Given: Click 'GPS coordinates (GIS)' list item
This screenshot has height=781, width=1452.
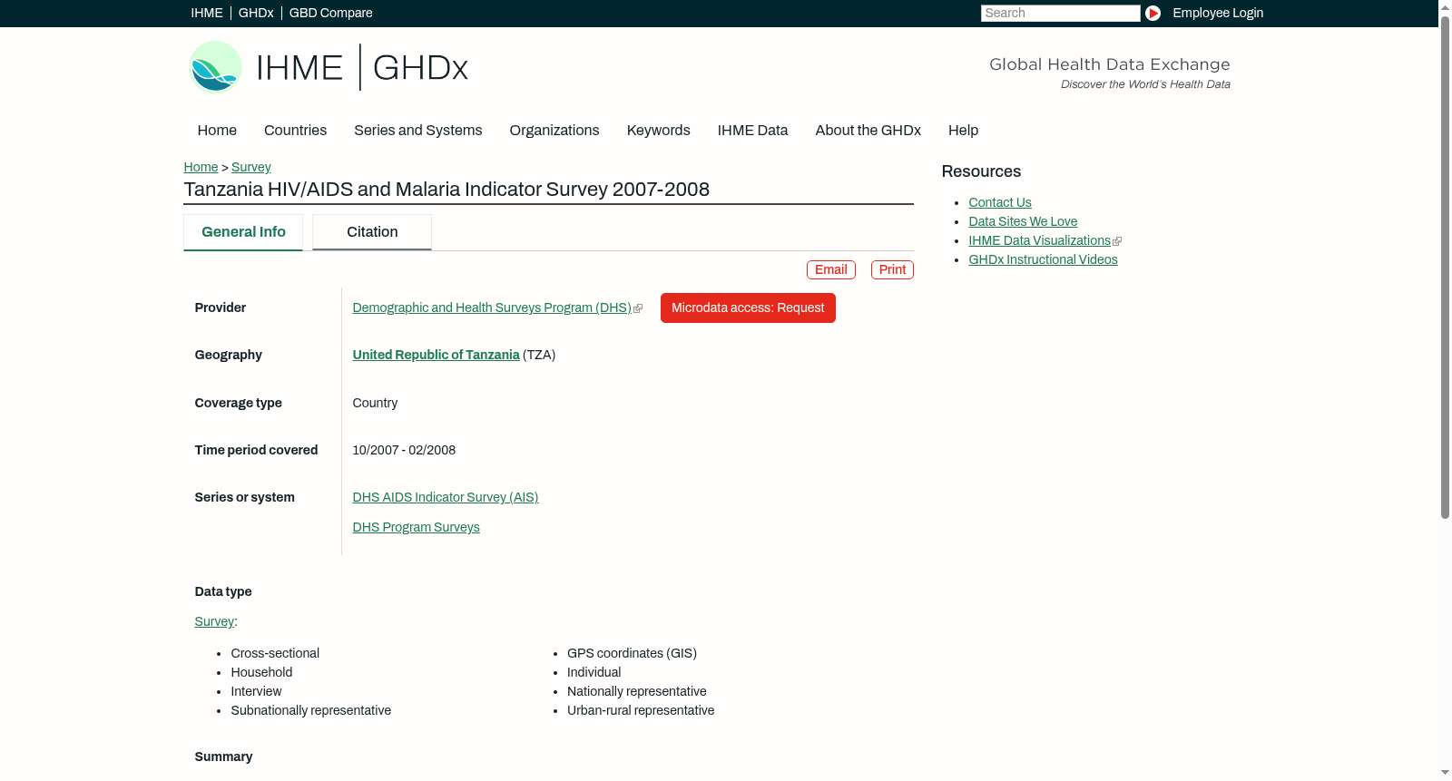Looking at the screenshot, I should pyautogui.click(x=632, y=653).
